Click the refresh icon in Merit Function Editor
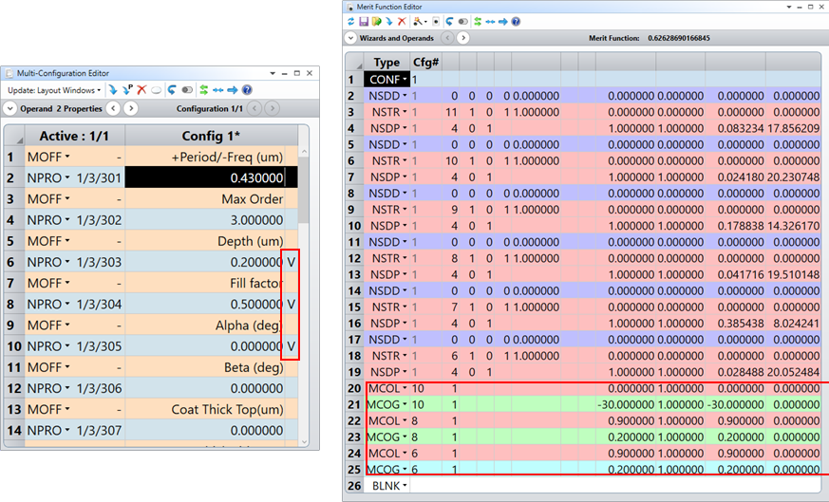 [351, 21]
